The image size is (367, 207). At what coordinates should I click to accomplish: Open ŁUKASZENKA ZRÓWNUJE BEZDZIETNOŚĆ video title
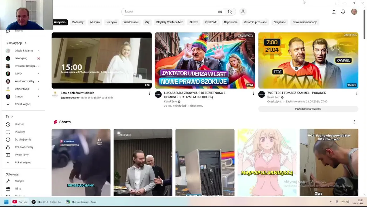[195, 95]
